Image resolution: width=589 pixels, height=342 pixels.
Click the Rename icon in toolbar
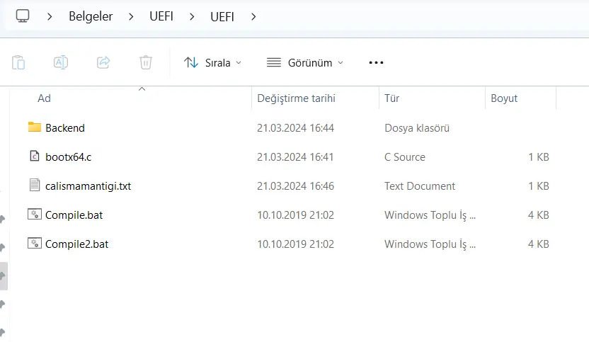(61, 62)
